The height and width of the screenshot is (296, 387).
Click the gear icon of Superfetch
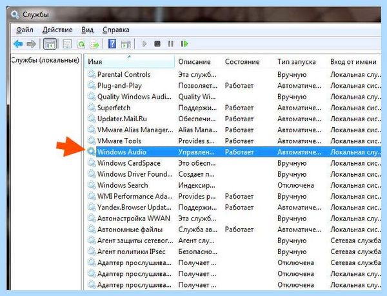(x=92, y=107)
